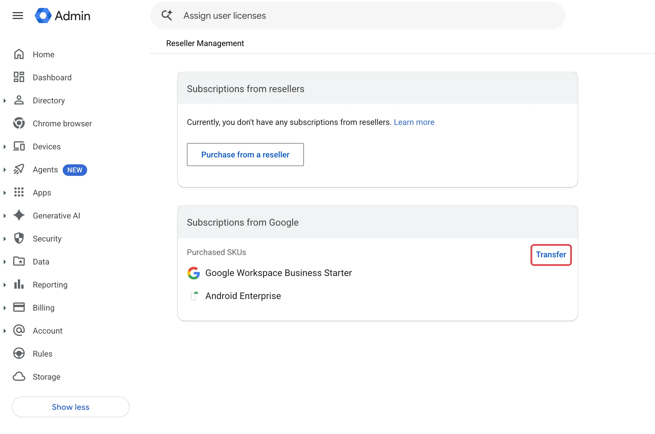Click the Directory person icon
Image resolution: width=655 pixels, height=434 pixels.
[x=19, y=100]
